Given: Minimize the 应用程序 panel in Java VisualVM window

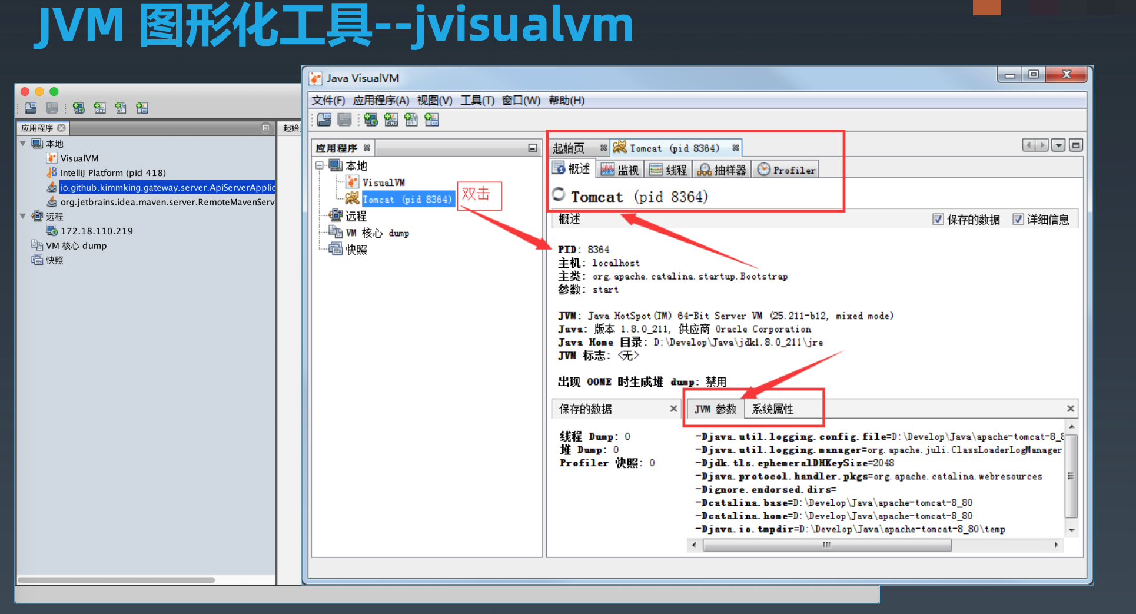Looking at the screenshot, I should point(533,148).
